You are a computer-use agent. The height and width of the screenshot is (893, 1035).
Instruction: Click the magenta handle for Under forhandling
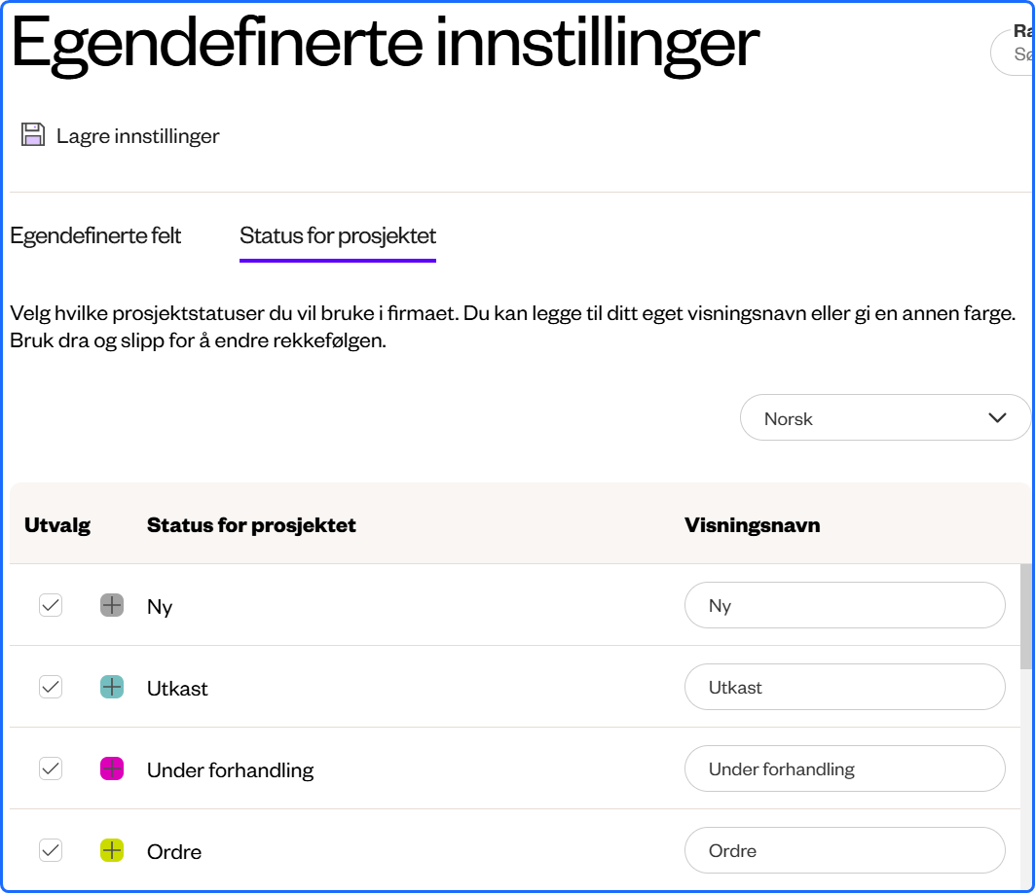tap(112, 768)
